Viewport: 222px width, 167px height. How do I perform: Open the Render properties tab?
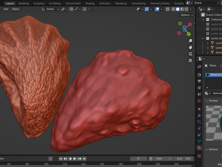(x=199, y=75)
